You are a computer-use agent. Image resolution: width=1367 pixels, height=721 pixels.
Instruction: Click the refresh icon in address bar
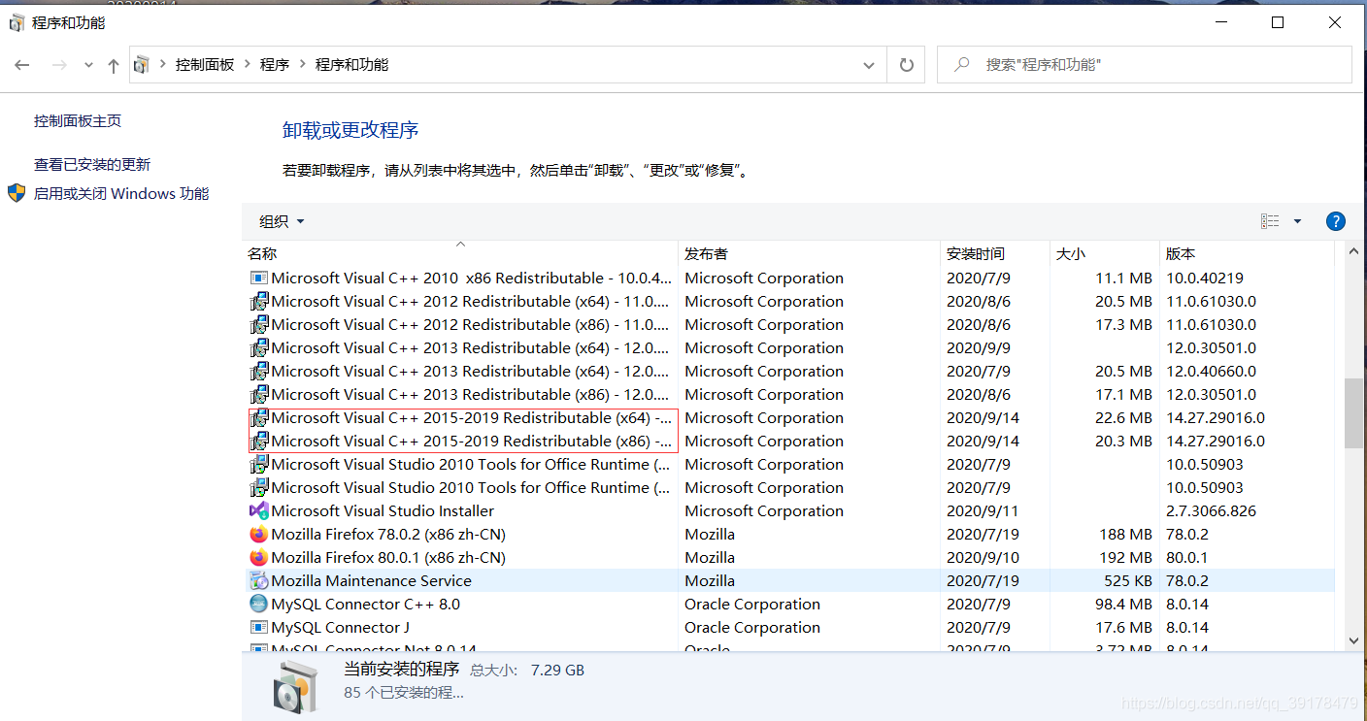pyautogui.click(x=905, y=64)
